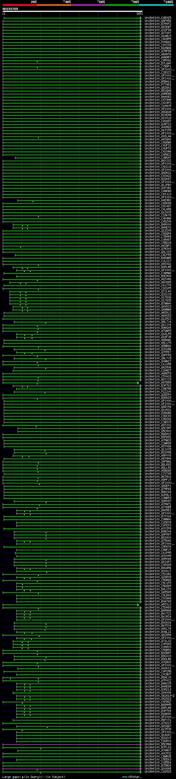Select hit label UniRef100_Q00UK6
This screenshot has width=176, height=779.
tap(158, 768)
